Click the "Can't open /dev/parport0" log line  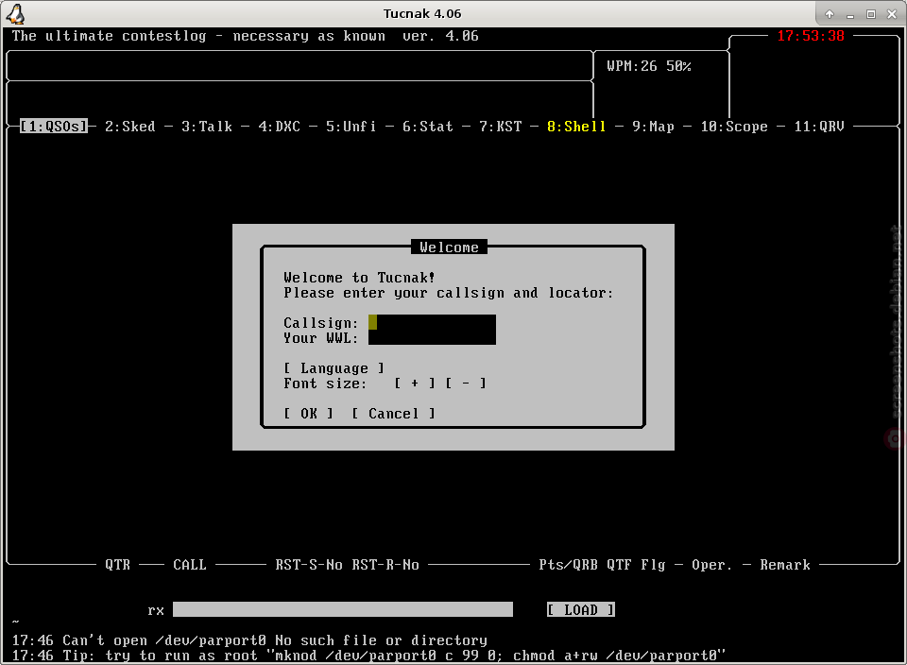click(x=249, y=640)
